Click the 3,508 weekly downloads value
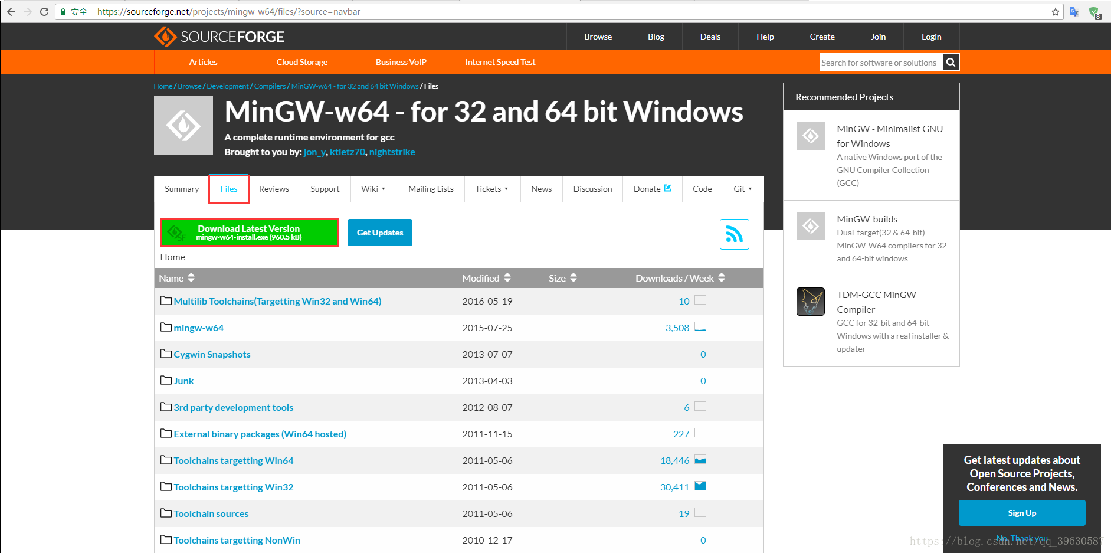Image resolution: width=1111 pixels, height=553 pixels. pos(677,328)
